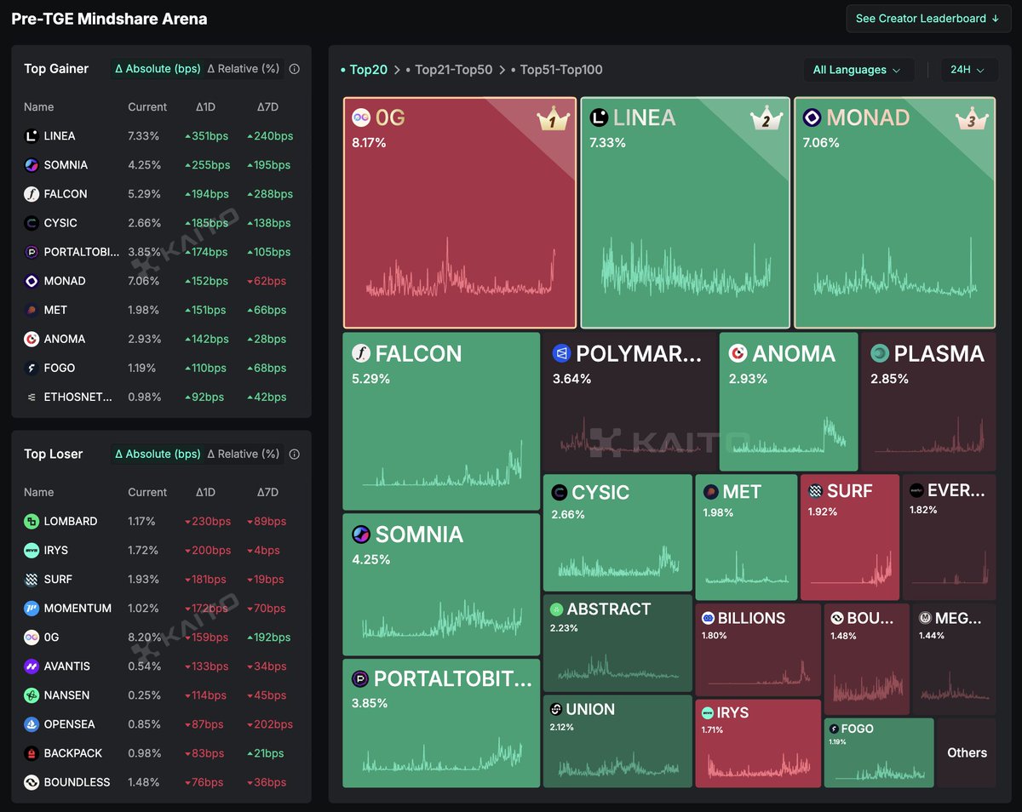Click the CYSIC logo in Top Gainer list
Image resolution: width=1022 pixels, height=812 pixels.
pyautogui.click(x=32, y=223)
